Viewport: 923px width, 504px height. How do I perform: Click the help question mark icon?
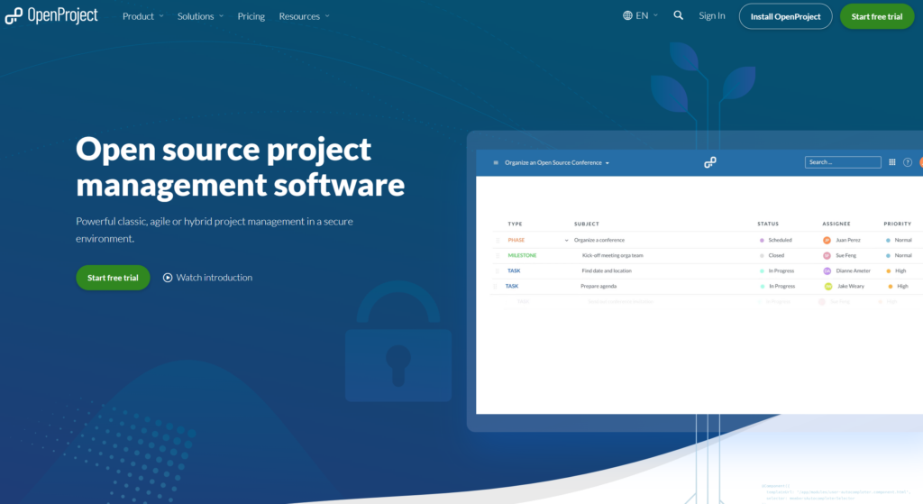point(908,162)
